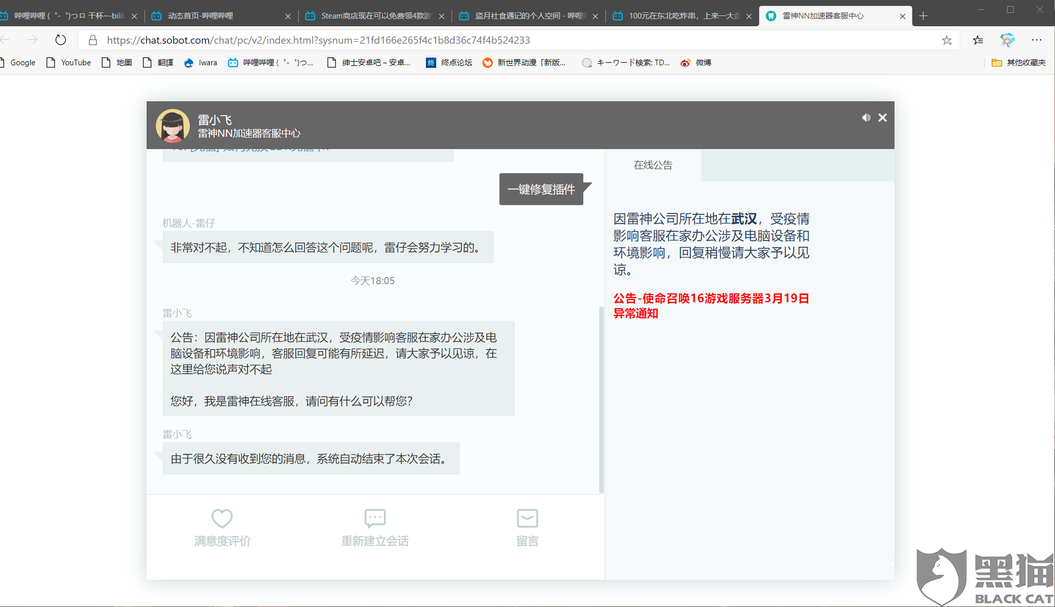This screenshot has width=1055, height=607.
Task: Click 雷小飞's avatar in chat header
Action: 173,125
